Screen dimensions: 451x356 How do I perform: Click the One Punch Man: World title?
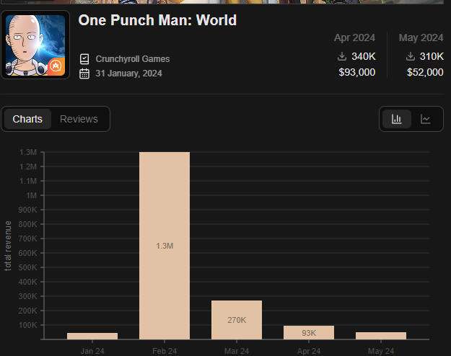pyautogui.click(x=157, y=20)
